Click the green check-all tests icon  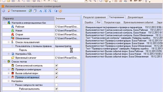tap(30, 11)
